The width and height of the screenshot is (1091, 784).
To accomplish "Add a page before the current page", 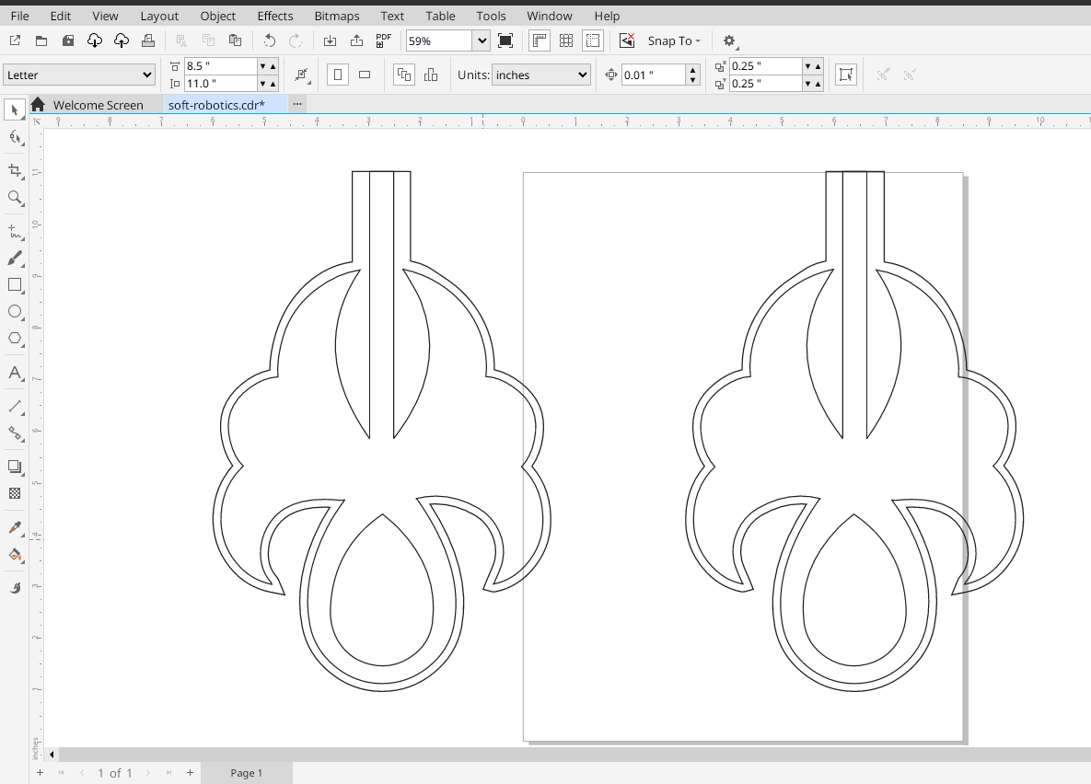I will click(x=40, y=773).
